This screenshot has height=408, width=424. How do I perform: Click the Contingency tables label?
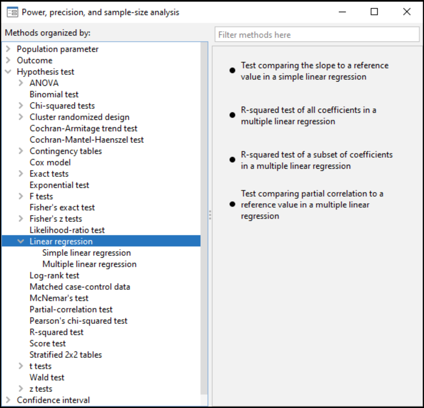click(x=66, y=151)
